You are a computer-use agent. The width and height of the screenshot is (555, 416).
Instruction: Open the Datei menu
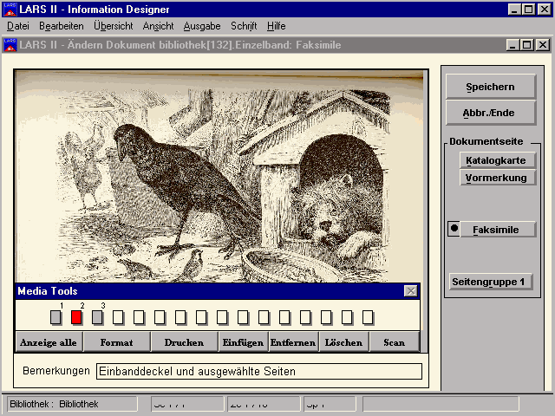point(18,26)
